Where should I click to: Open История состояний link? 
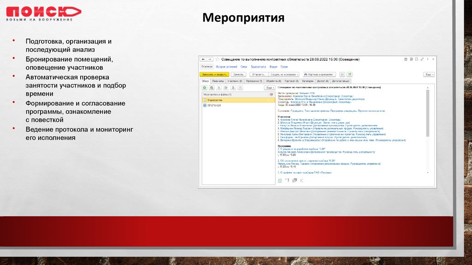pos(226,67)
